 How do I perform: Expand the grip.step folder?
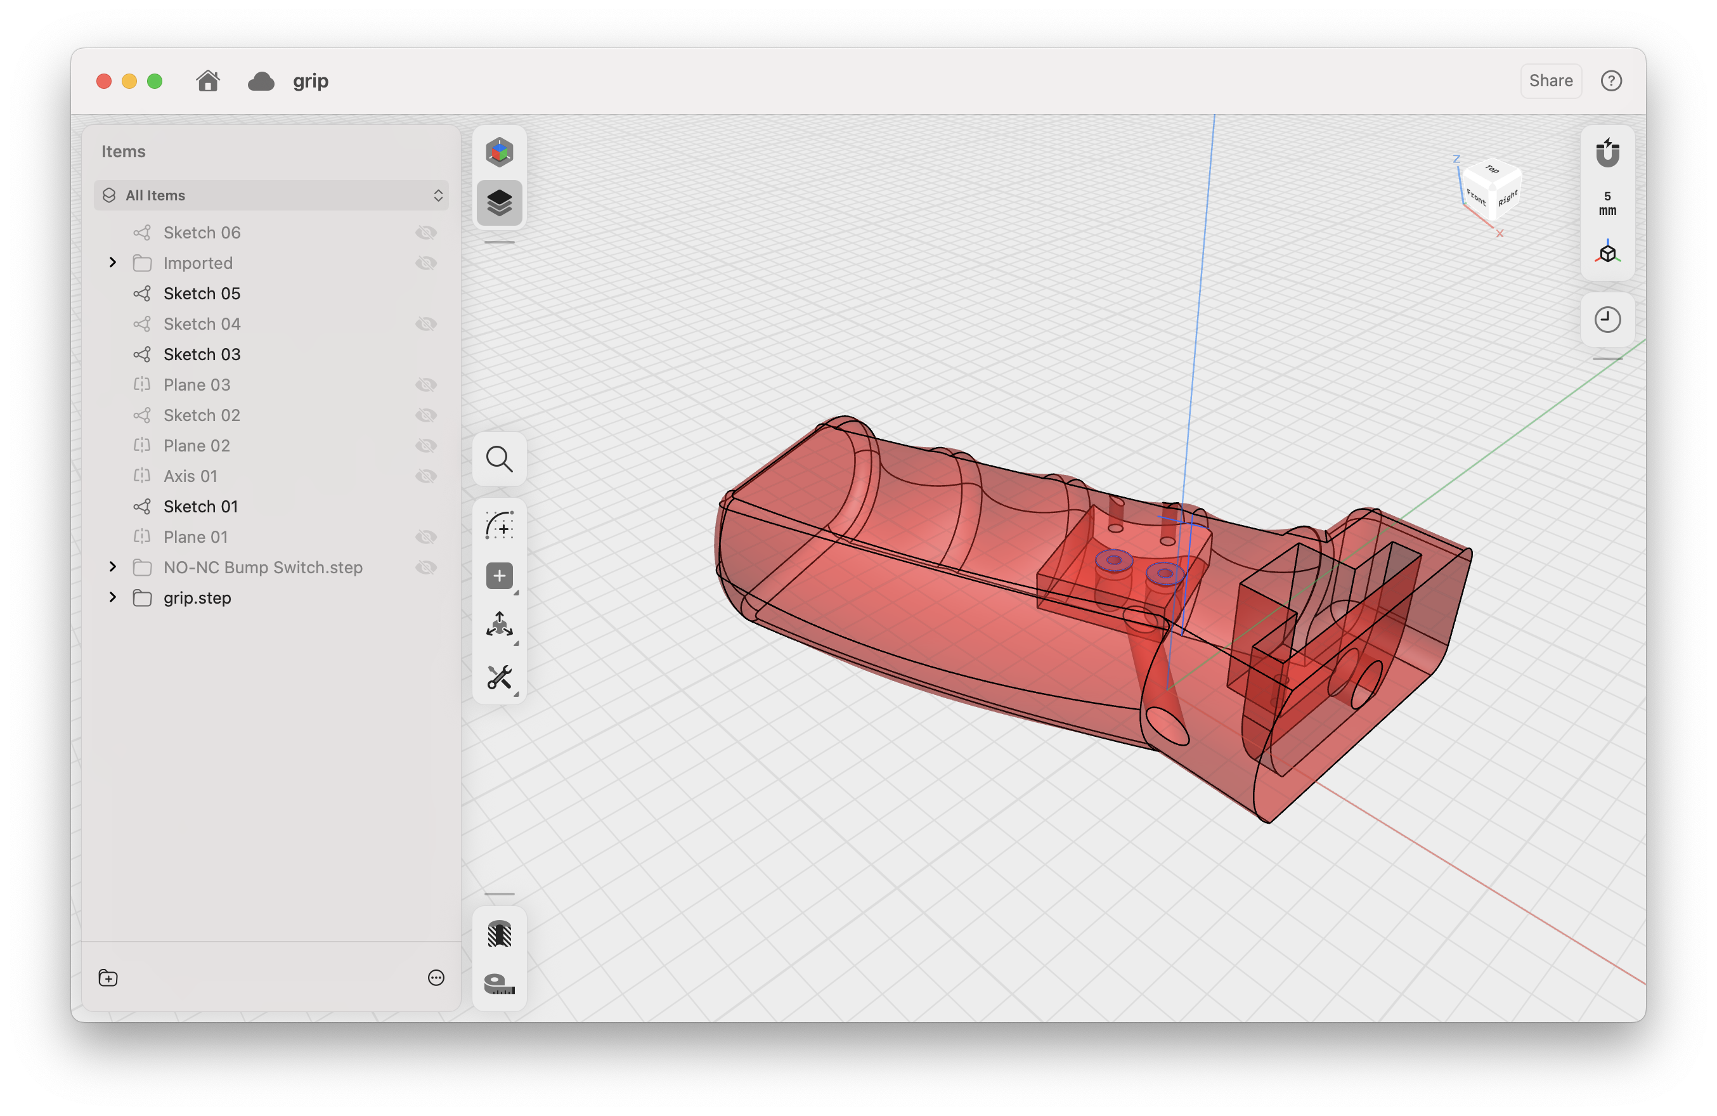tap(112, 597)
